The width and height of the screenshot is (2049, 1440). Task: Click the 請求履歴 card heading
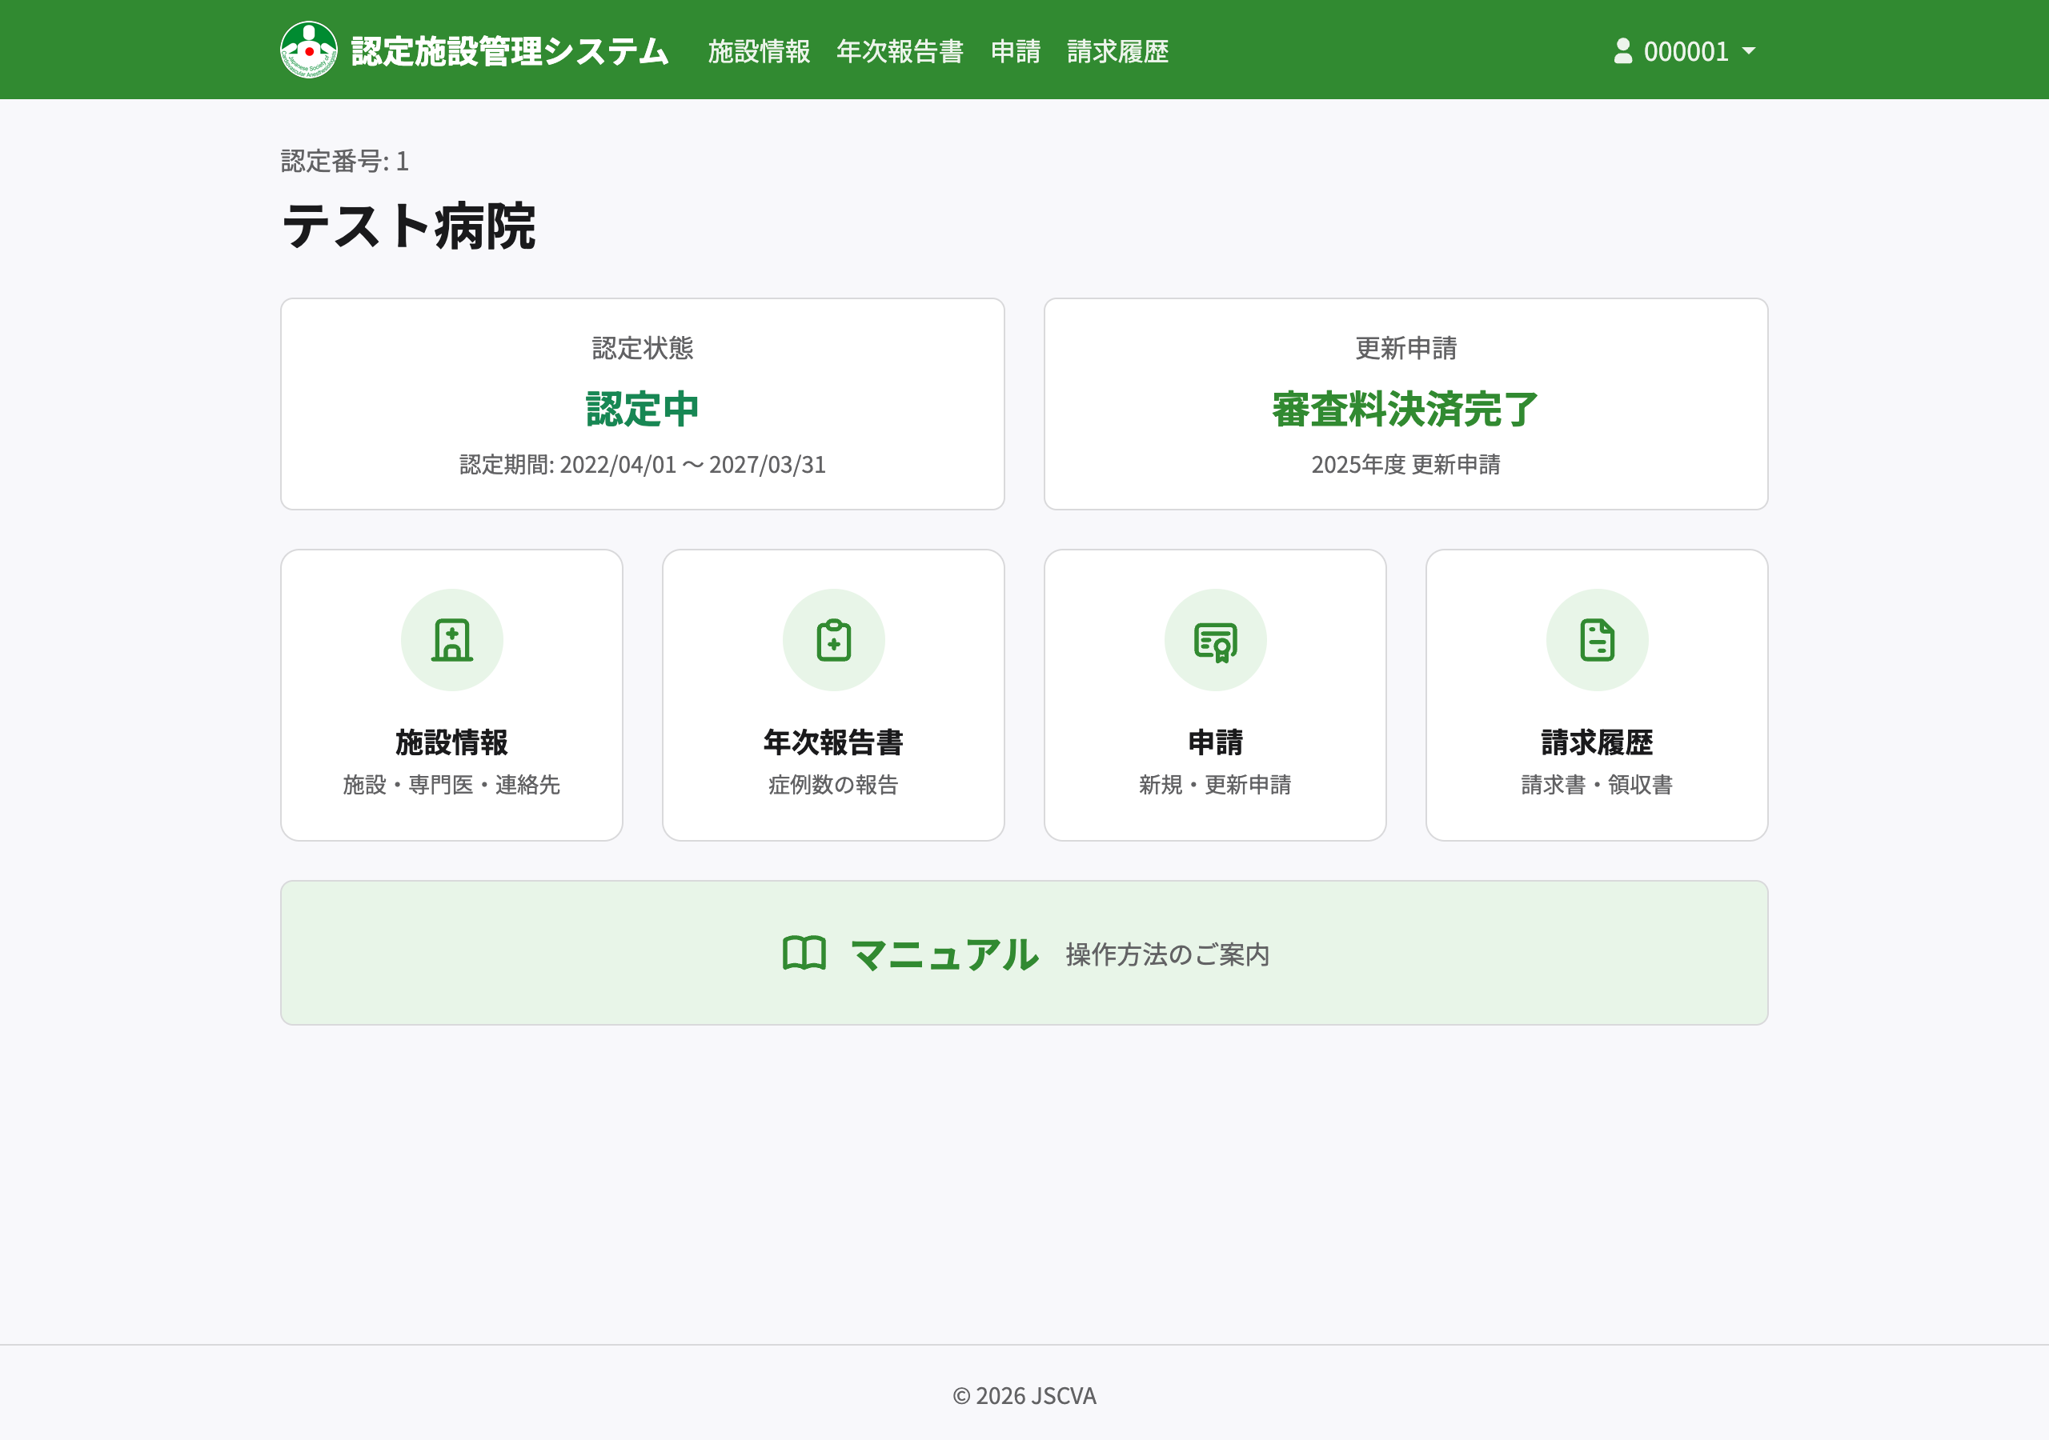(1597, 742)
